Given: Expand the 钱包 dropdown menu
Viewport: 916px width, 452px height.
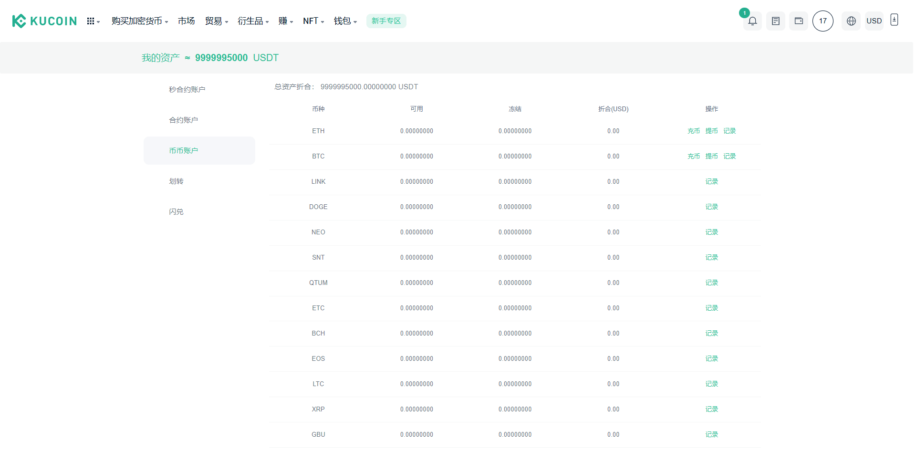Looking at the screenshot, I should (x=345, y=21).
